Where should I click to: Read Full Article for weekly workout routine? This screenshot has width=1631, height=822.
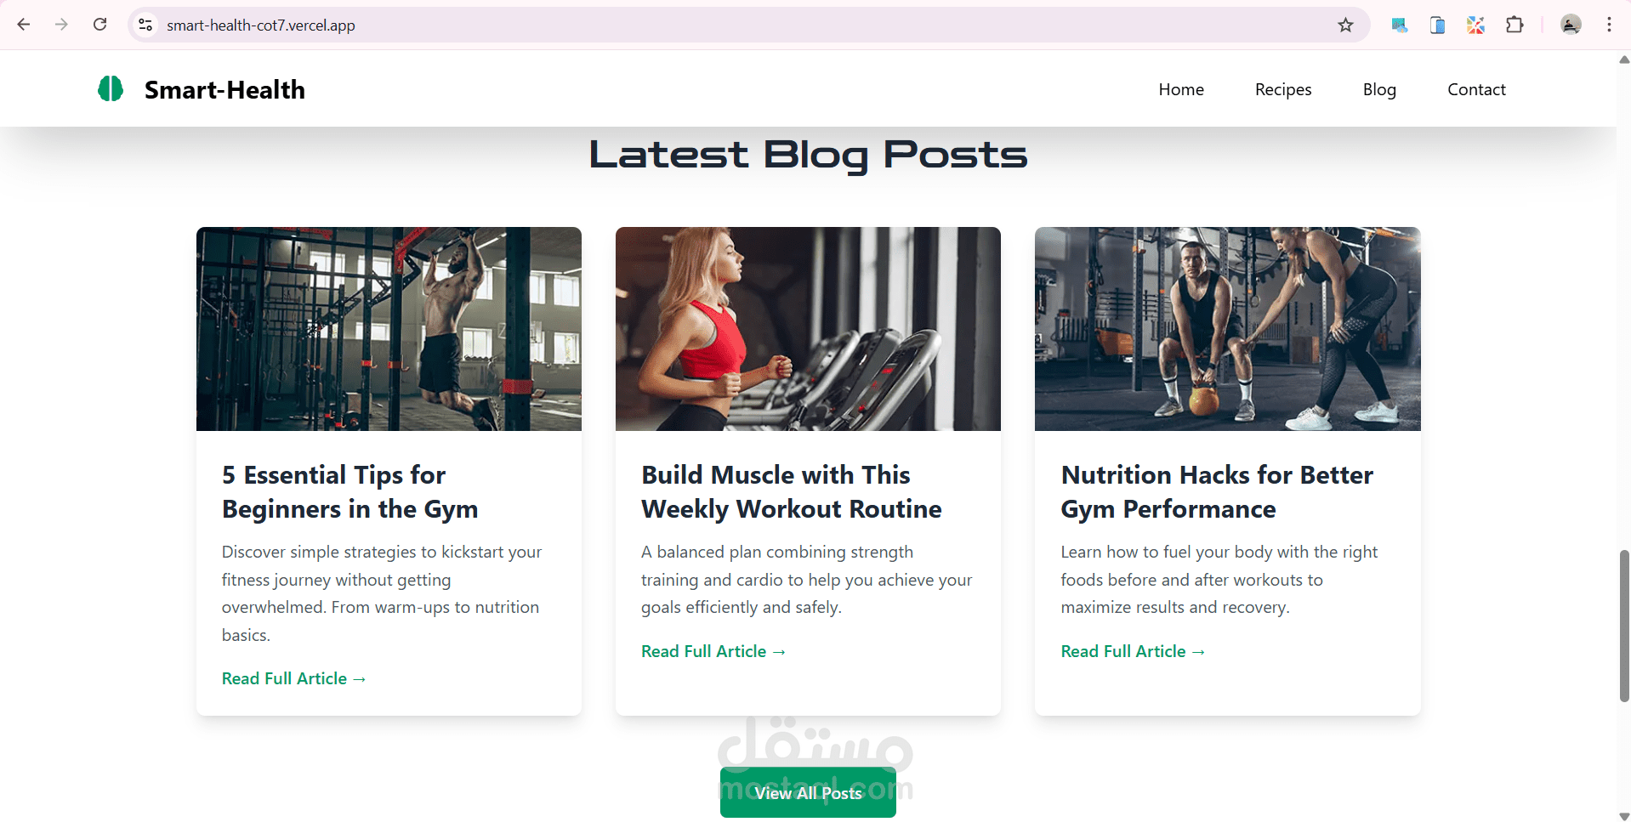point(713,651)
